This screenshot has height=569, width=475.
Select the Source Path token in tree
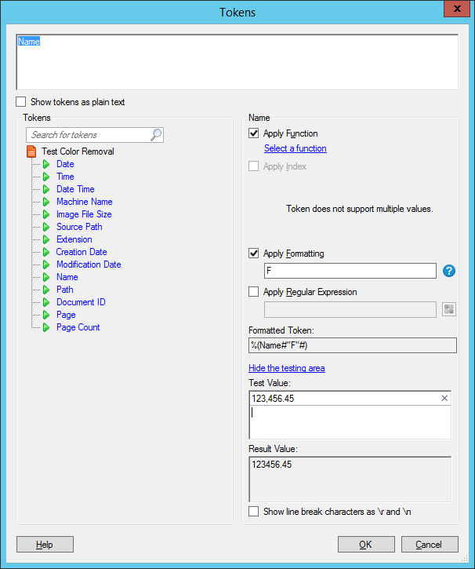click(79, 227)
